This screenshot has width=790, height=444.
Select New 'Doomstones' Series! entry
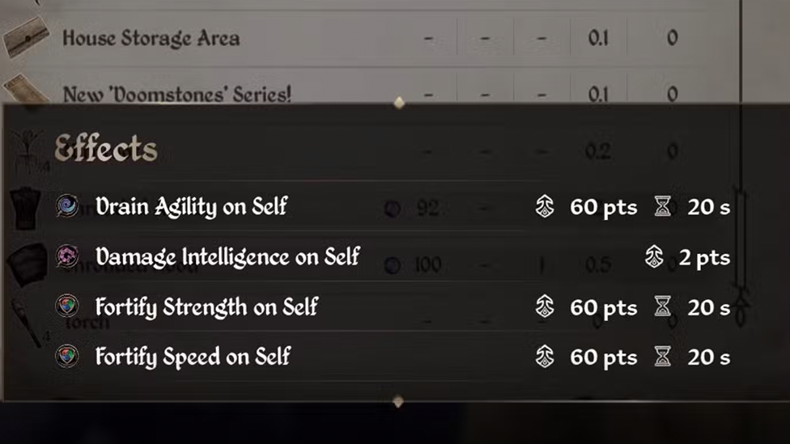[176, 94]
